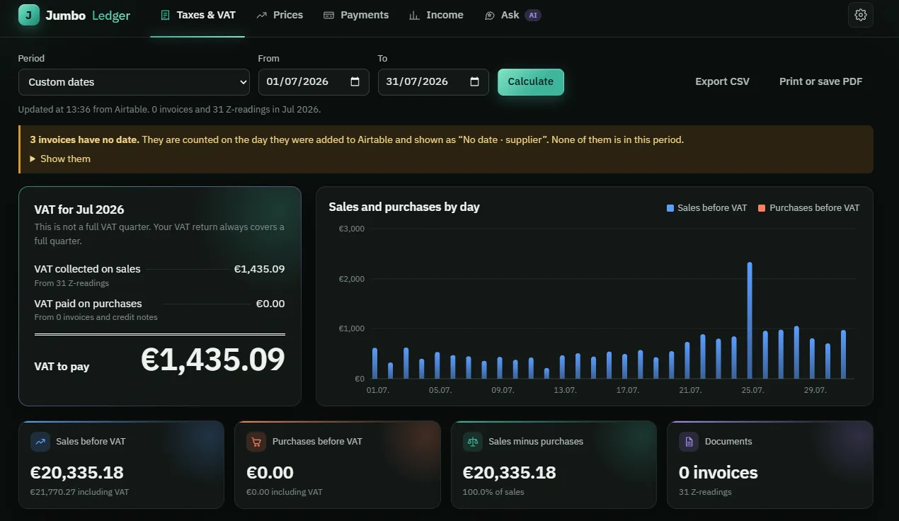Click the Sales and purchases by day title
The image size is (899, 521).
[x=404, y=207]
